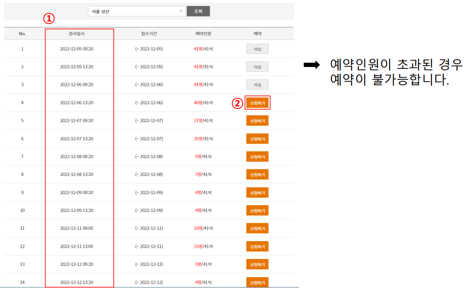Image resolution: width=464 pixels, height=288 pixels.
Task: Click the 마감 button for 2022-12-06 09:20
Action: click(257, 84)
